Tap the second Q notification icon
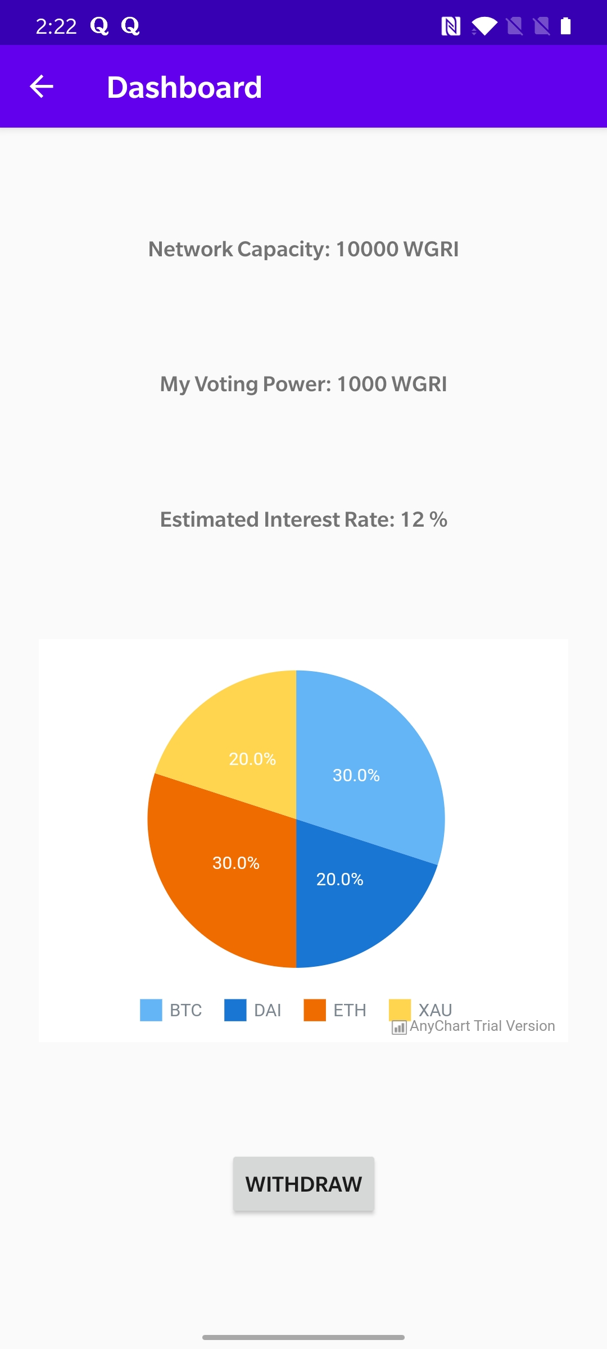This screenshot has height=1349, width=607. coord(130,26)
